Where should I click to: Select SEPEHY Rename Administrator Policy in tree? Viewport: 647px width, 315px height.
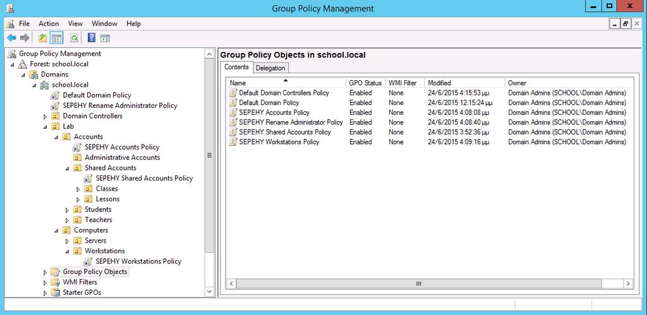119,105
